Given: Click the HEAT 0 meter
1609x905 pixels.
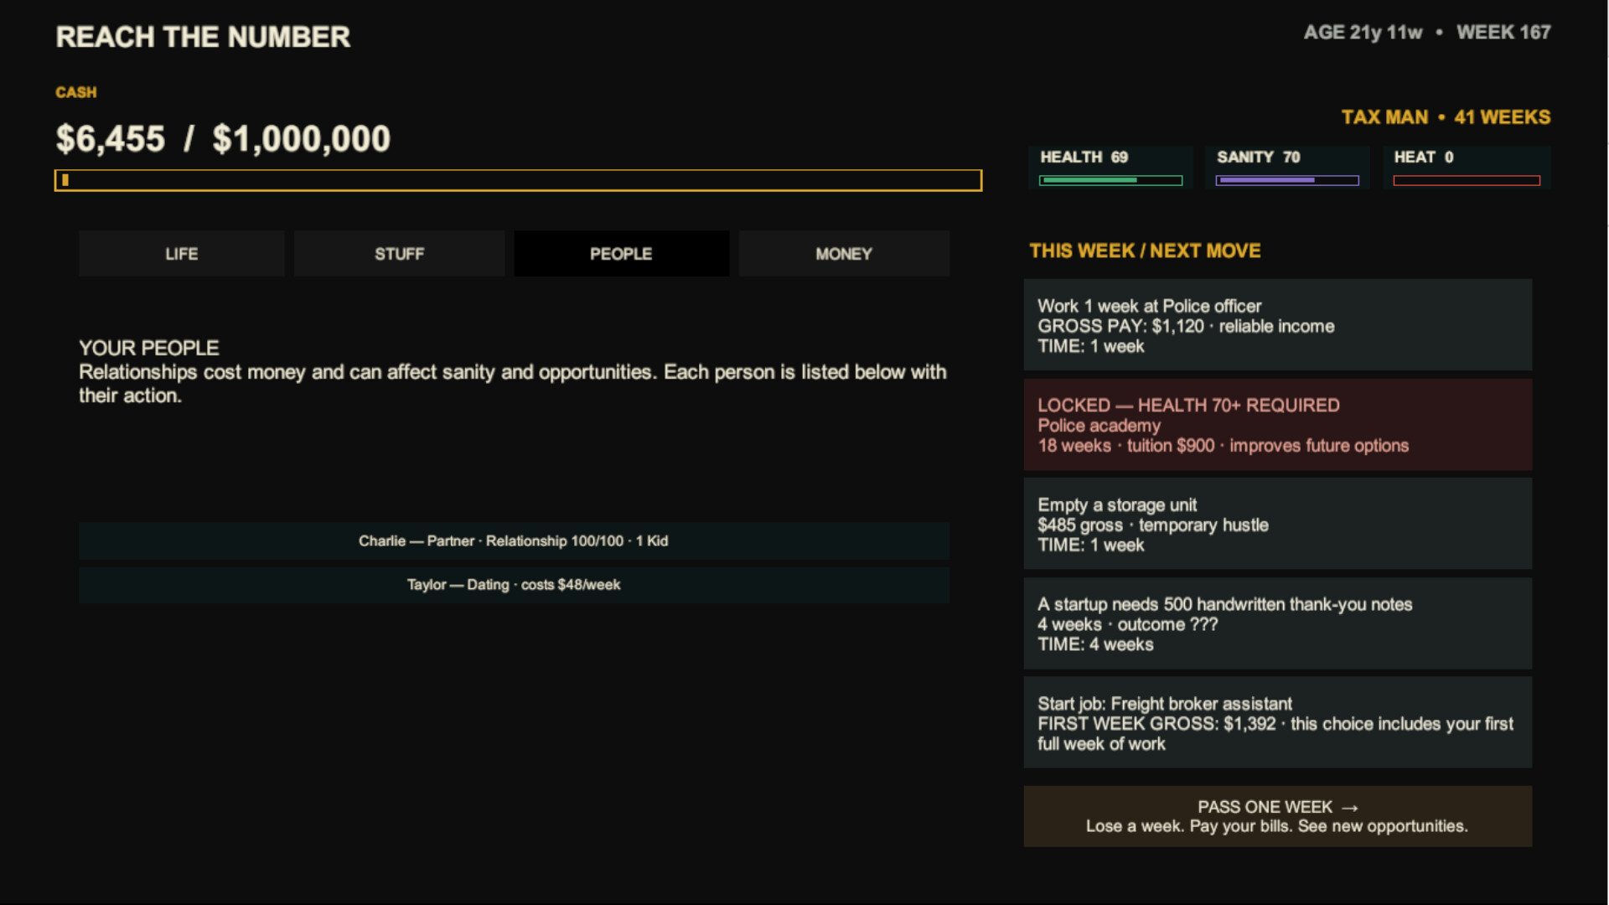Looking at the screenshot, I should point(1467,168).
